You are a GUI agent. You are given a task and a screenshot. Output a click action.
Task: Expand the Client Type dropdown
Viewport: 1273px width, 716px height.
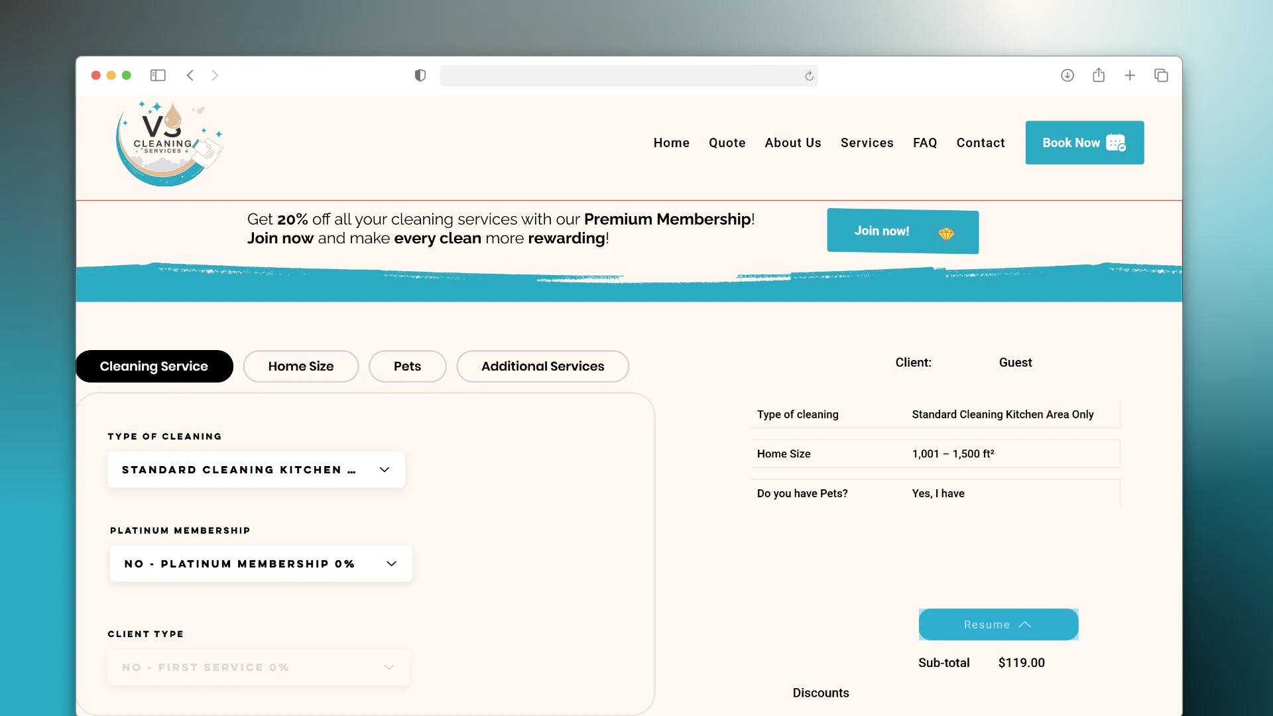click(x=258, y=667)
